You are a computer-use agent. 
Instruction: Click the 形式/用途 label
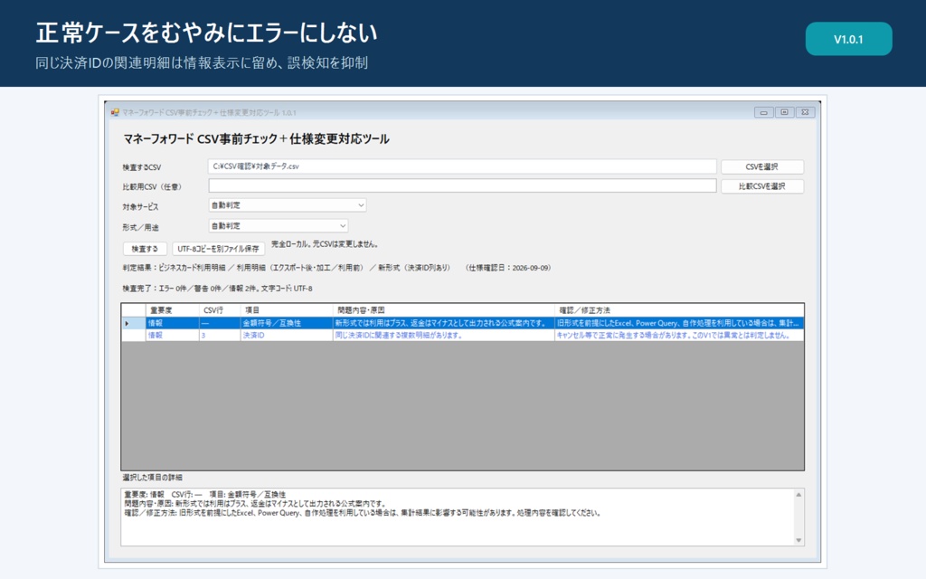[x=140, y=227]
